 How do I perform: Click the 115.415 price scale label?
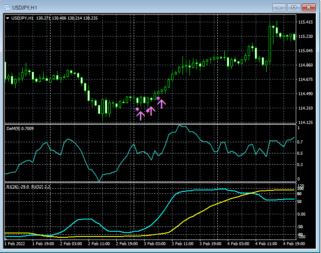[x=306, y=22]
